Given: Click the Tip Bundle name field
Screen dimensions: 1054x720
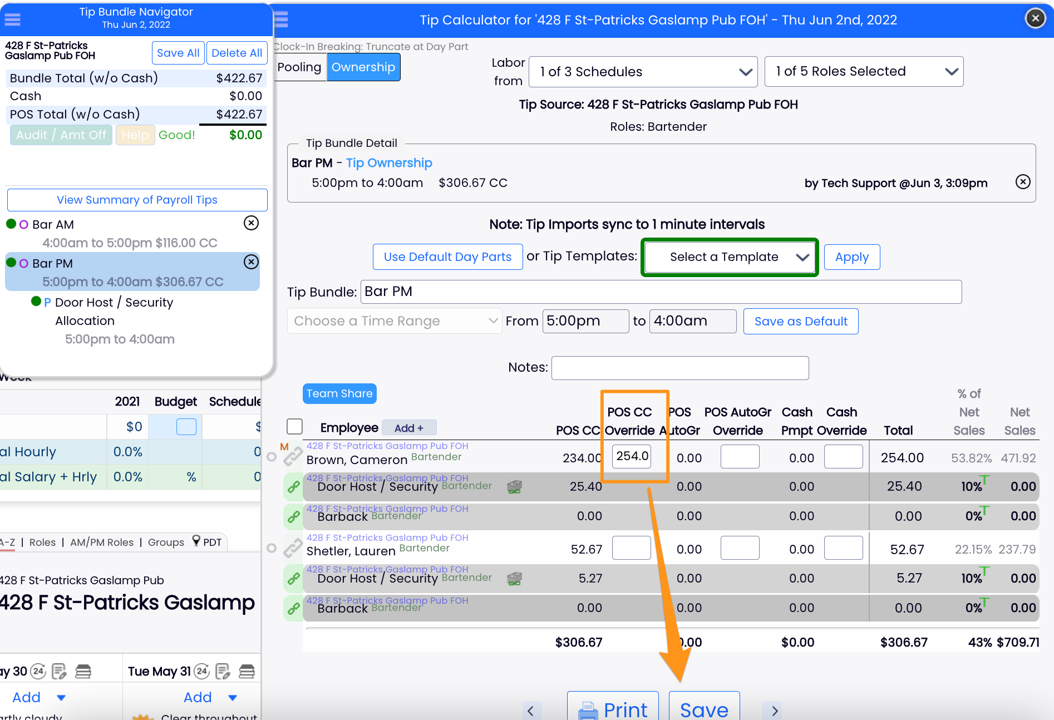Looking at the screenshot, I should (x=661, y=292).
